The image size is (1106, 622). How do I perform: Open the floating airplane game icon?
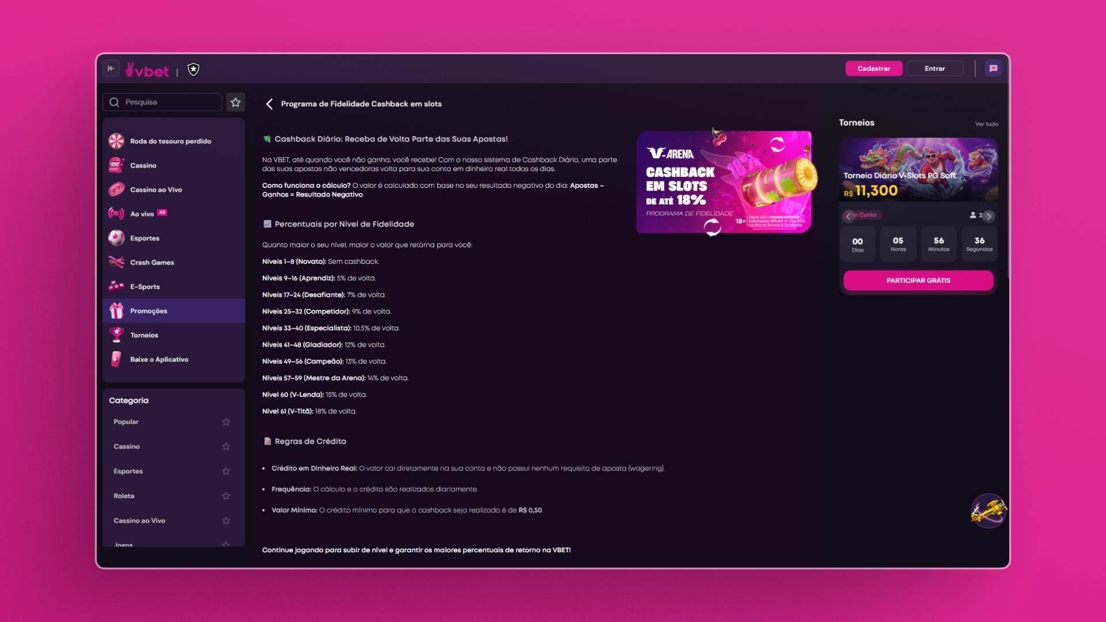[988, 511]
